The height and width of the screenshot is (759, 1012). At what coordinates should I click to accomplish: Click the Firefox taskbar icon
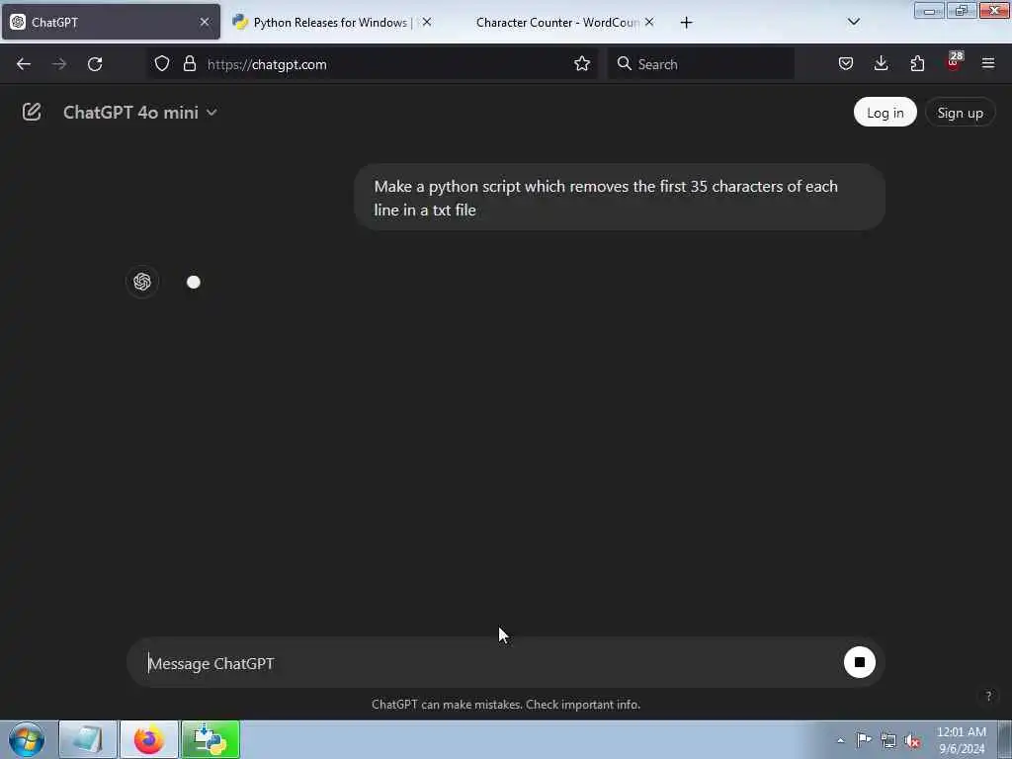coord(149,740)
